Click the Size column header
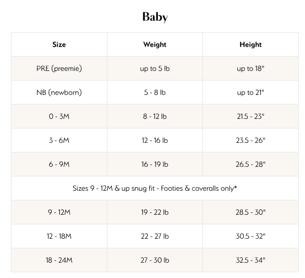This screenshot has width=305, height=278. [x=59, y=45]
